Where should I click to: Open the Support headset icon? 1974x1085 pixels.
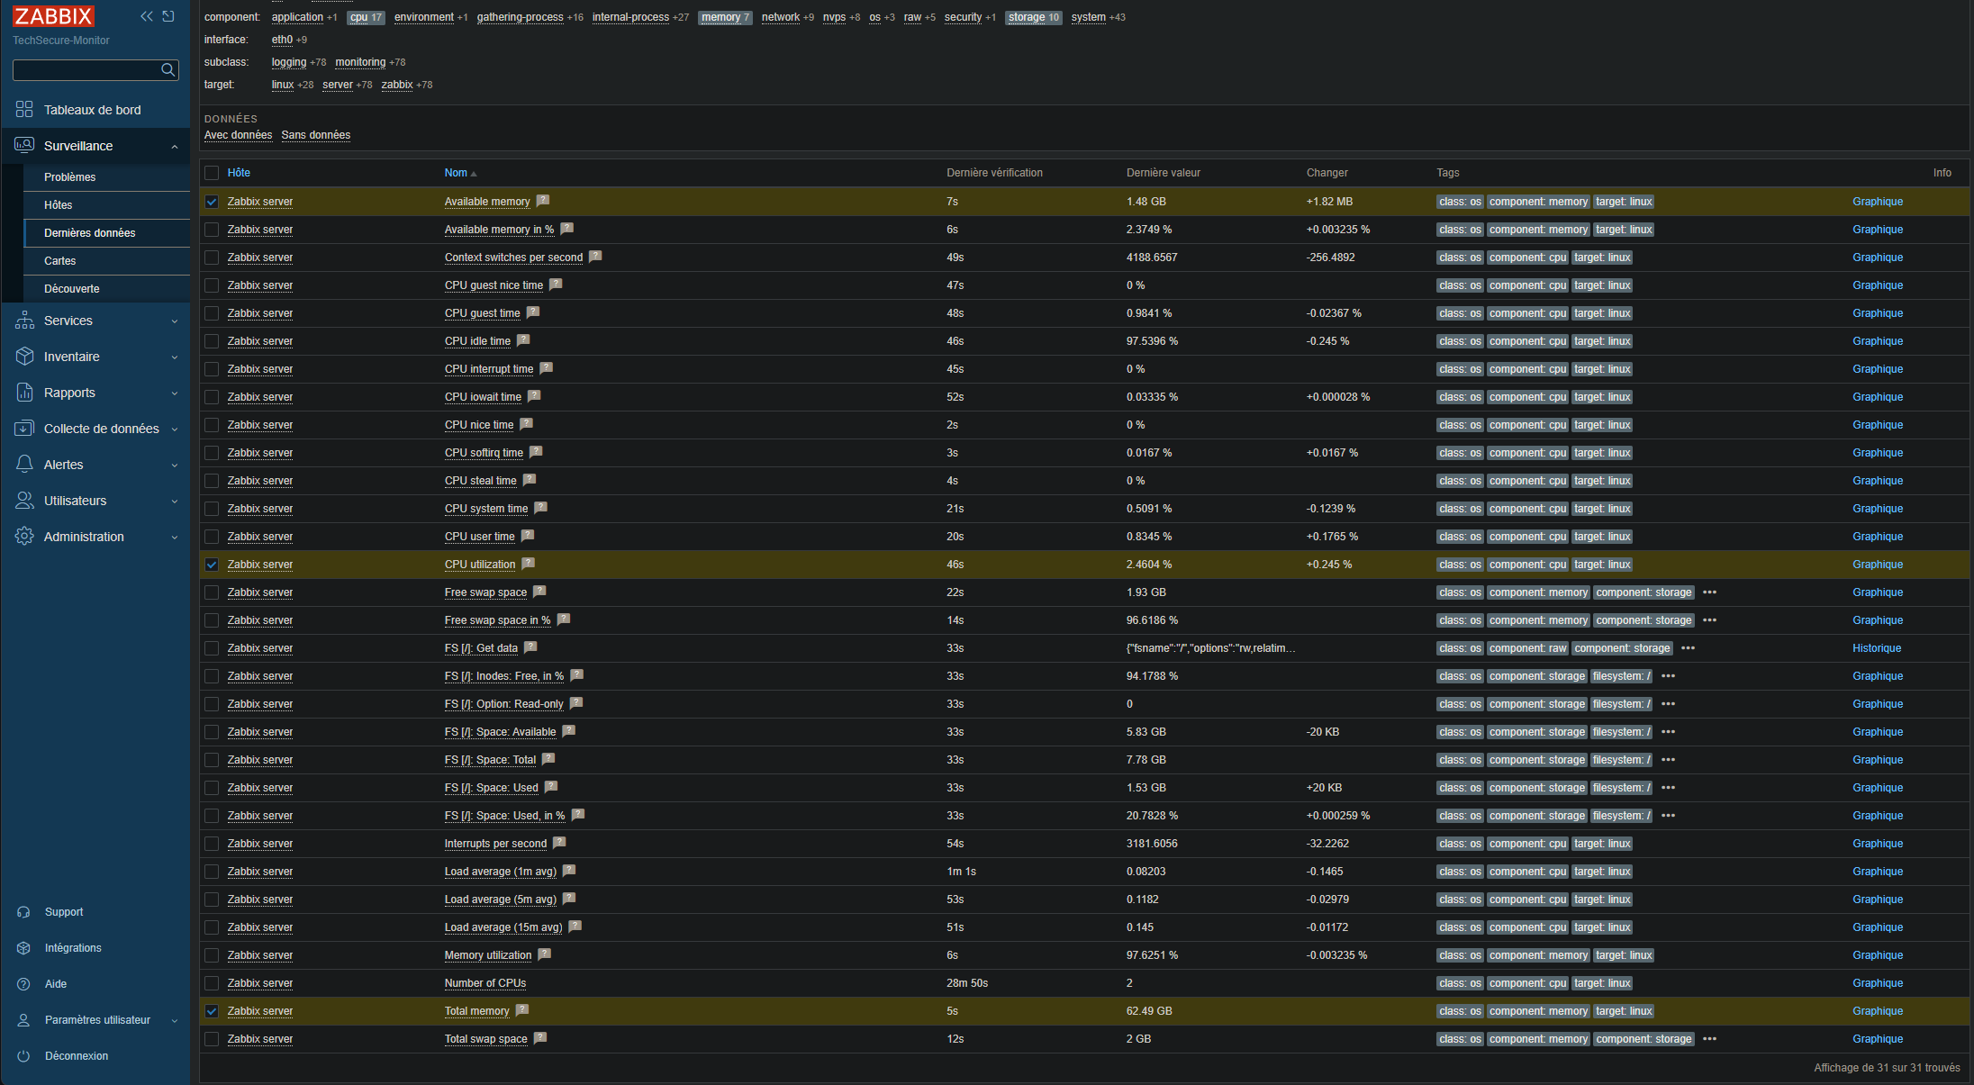[x=24, y=912]
